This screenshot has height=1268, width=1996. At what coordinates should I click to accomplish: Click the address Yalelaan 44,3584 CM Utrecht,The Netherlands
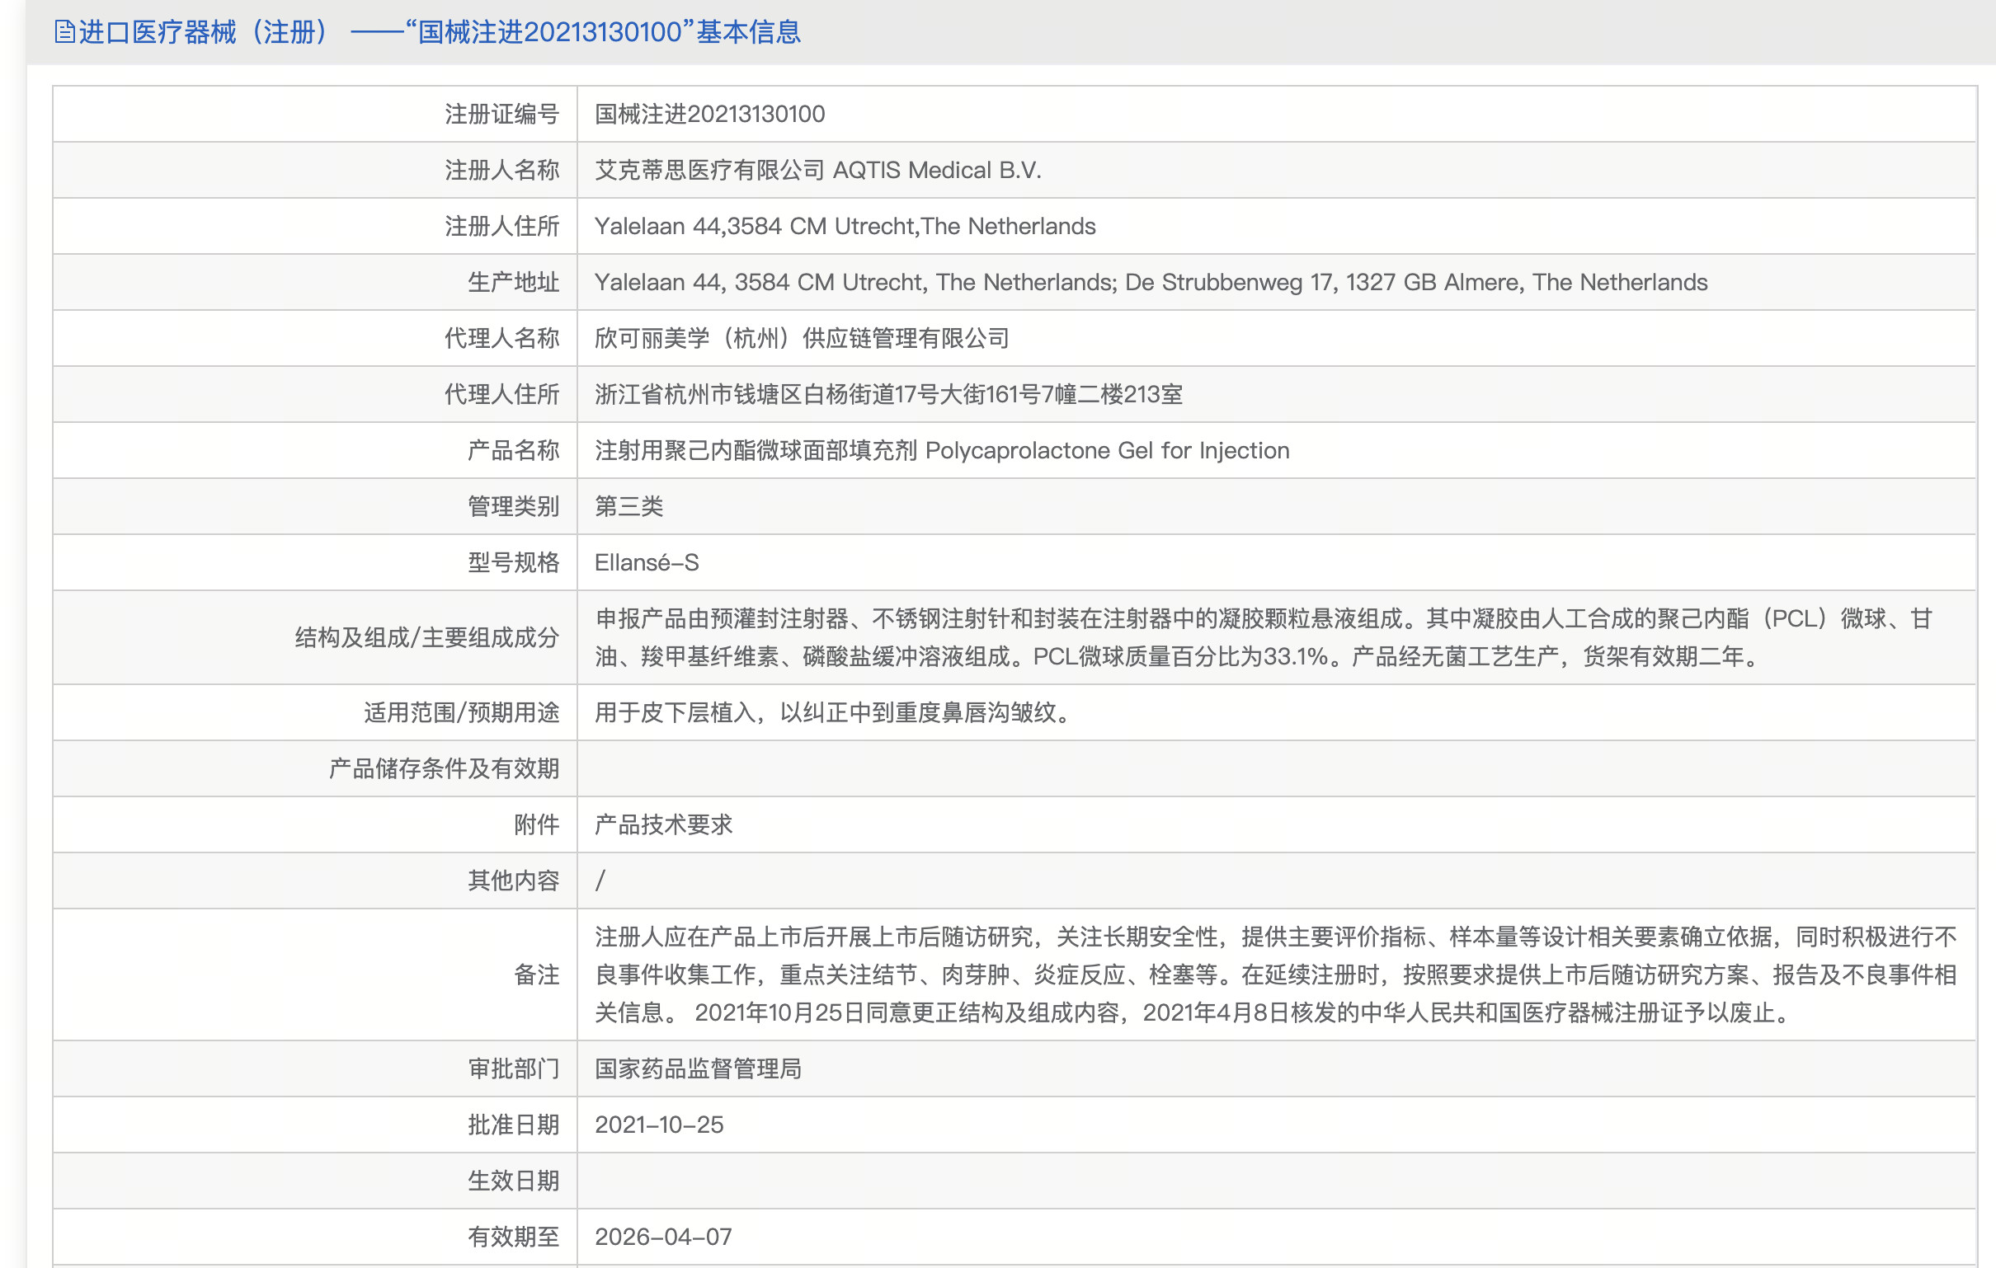tap(845, 226)
